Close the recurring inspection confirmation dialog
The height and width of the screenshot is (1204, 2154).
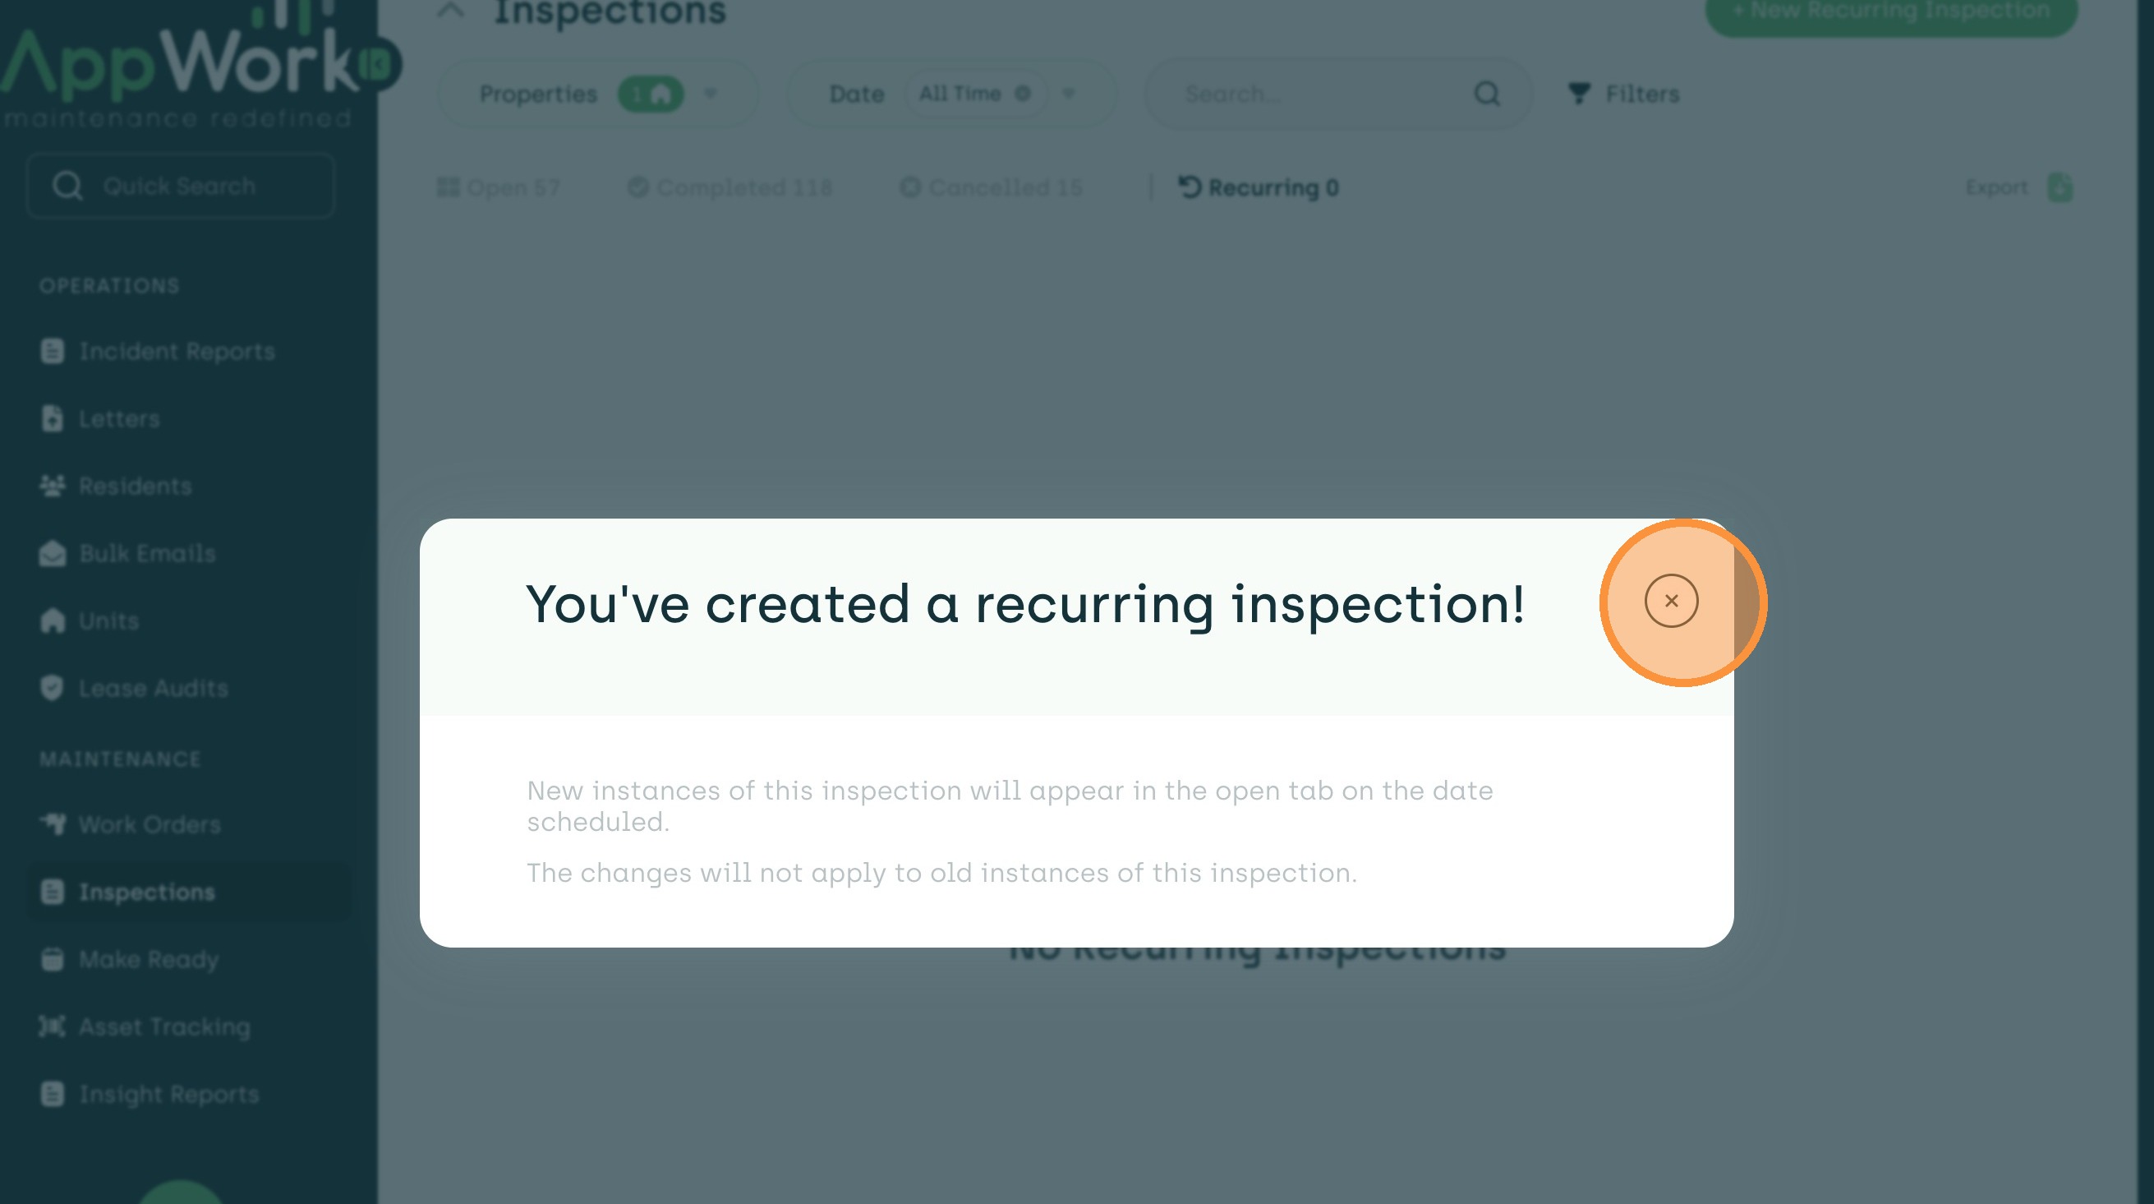1670,601
